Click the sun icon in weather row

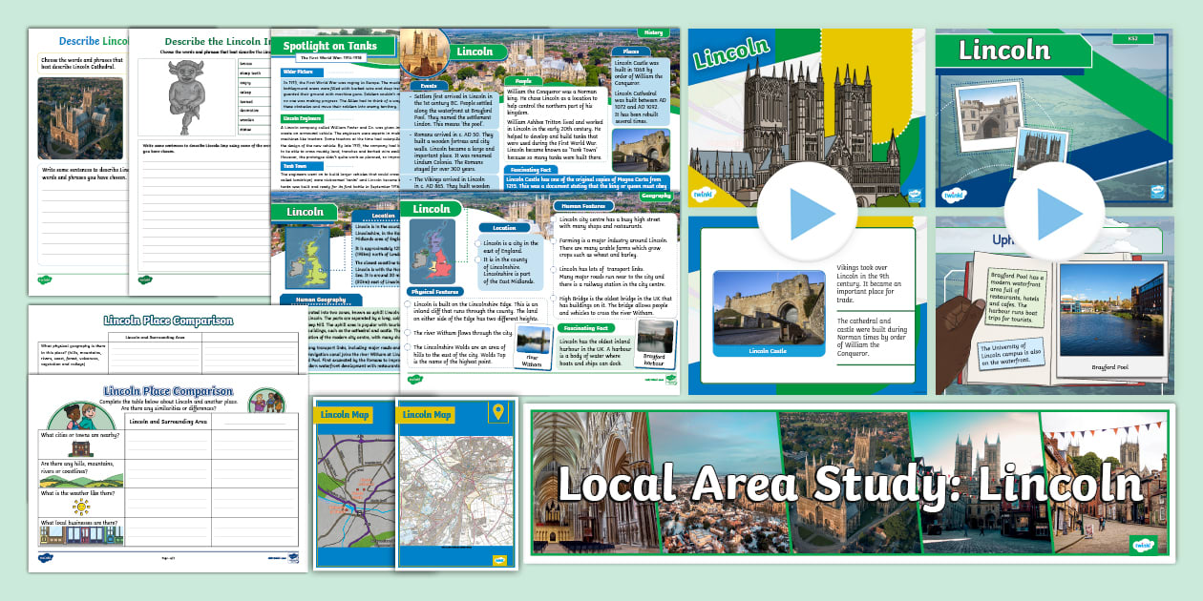80,505
